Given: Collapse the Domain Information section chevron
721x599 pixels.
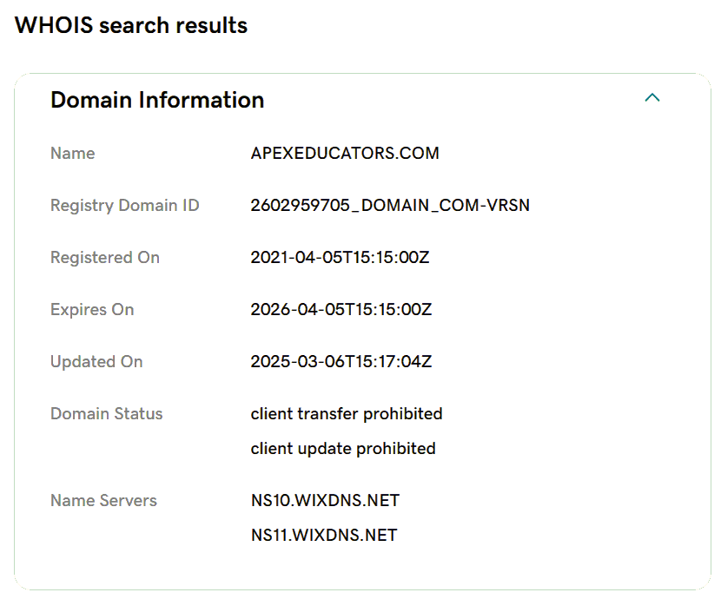Looking at the screenshot, I should (652, 98).
